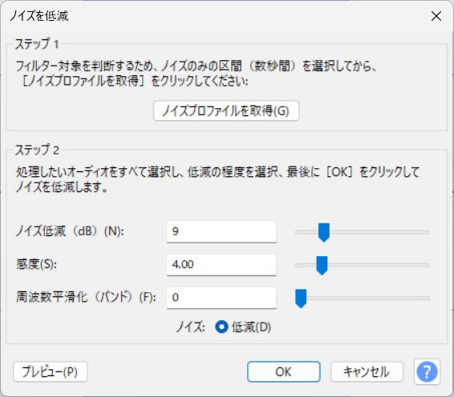Focus the ノイズ低減 (dB) field showing 9

pyautogui.click(x=221, y=232)
